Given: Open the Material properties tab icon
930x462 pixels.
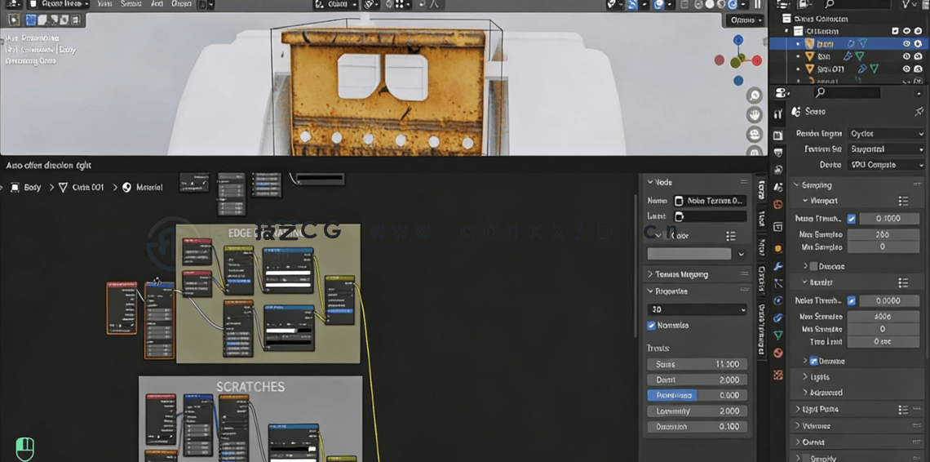Looking at the screenshot, I should pyautogui.click(x=778, y=353).
